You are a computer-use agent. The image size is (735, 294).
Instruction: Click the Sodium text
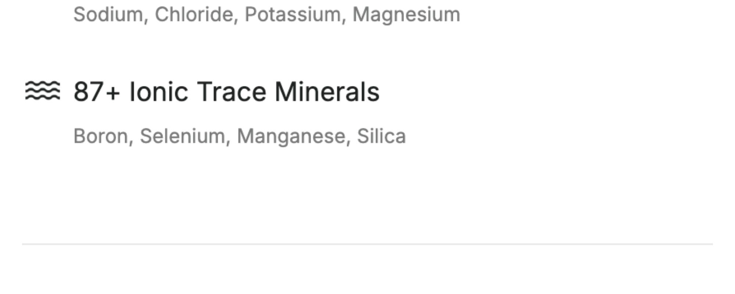click(x=108, y=15)
